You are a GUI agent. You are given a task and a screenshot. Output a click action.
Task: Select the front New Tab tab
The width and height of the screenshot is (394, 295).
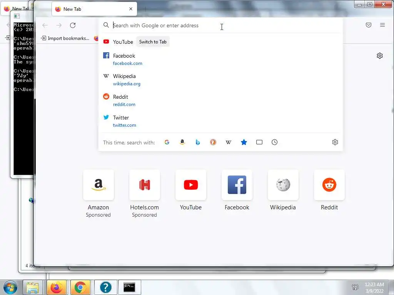click(94, 9)
